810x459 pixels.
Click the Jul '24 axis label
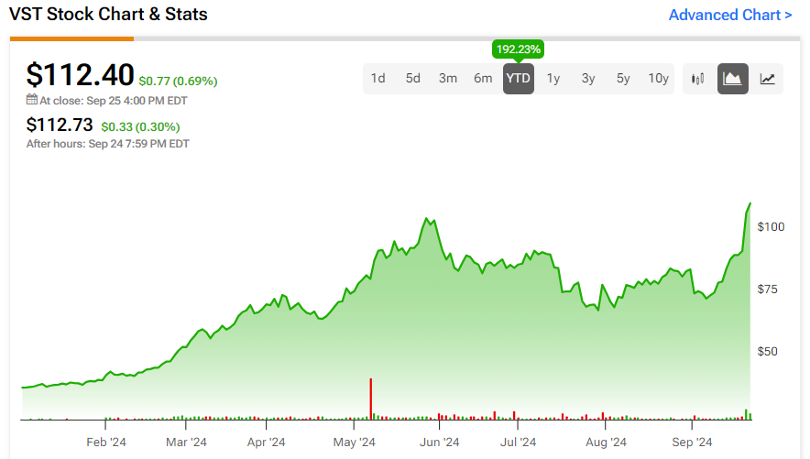518,443
